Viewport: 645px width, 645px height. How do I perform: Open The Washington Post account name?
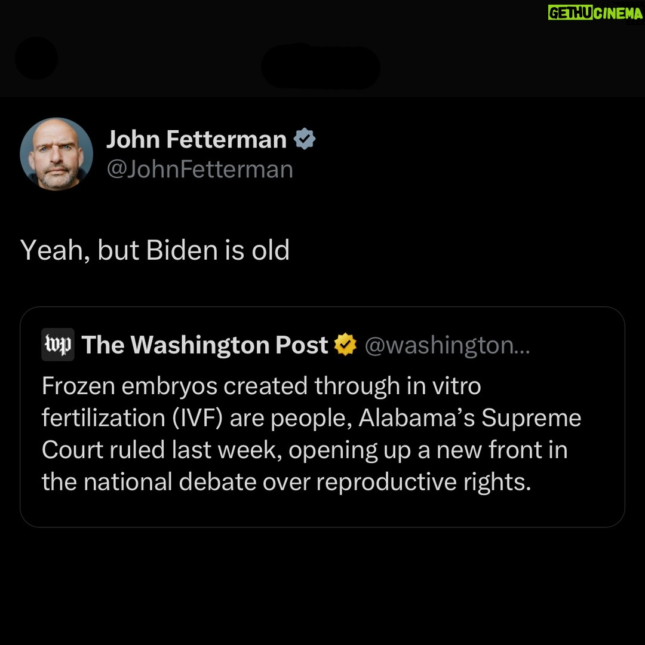point(205,345)
